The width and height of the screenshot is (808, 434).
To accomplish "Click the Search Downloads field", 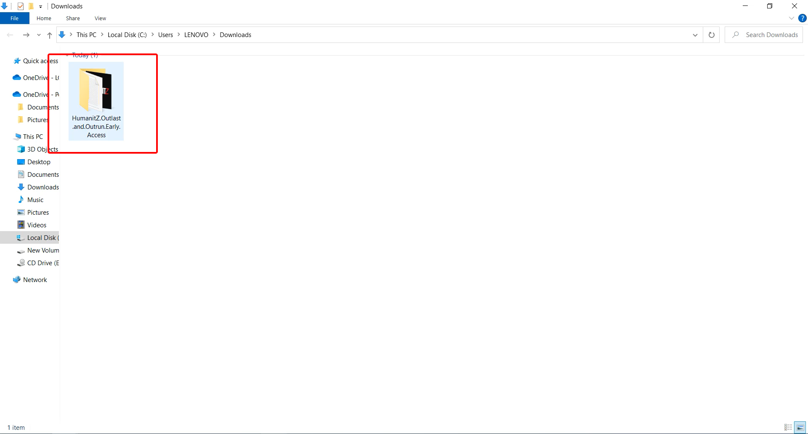I will (764, 35).
